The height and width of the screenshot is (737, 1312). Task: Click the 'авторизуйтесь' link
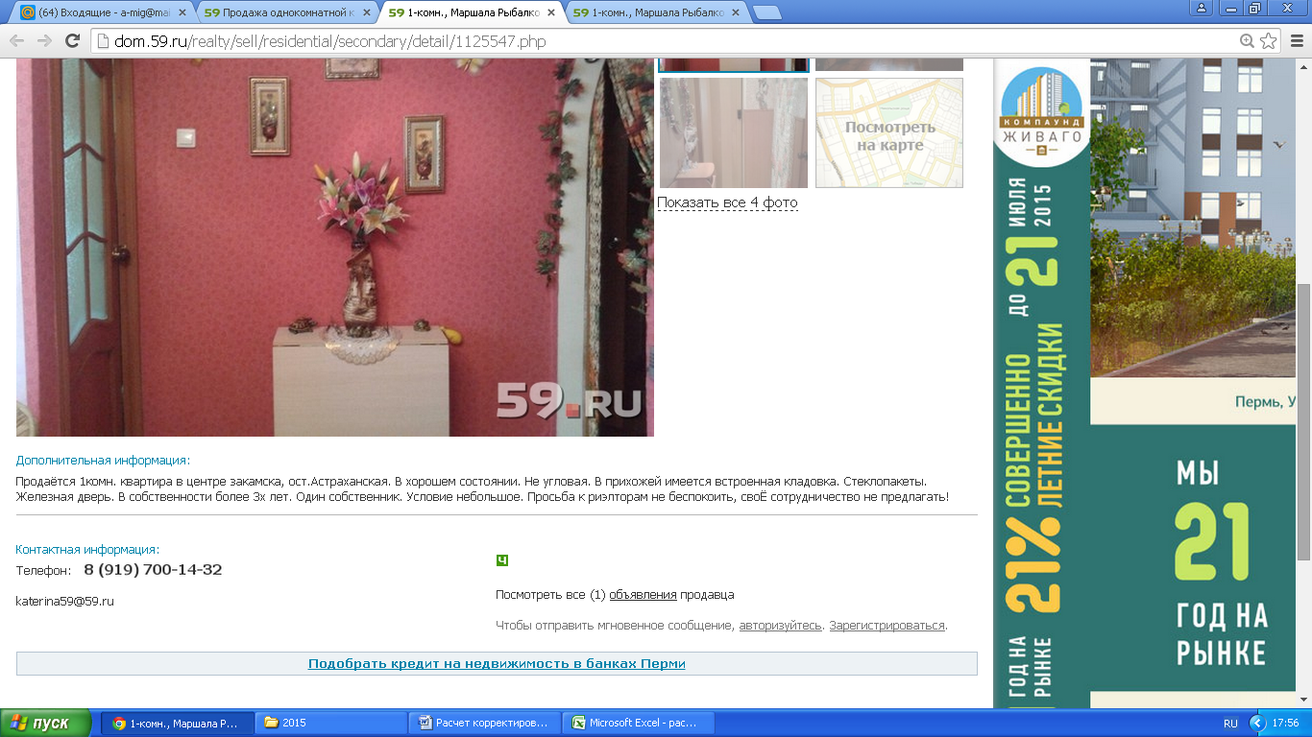pyautogui.click(x=780, y=626)
